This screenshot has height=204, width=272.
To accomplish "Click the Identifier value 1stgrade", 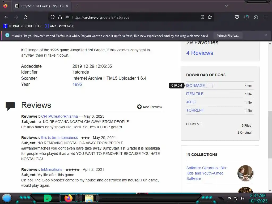I will pyautogui.click(x=81, y=72).
